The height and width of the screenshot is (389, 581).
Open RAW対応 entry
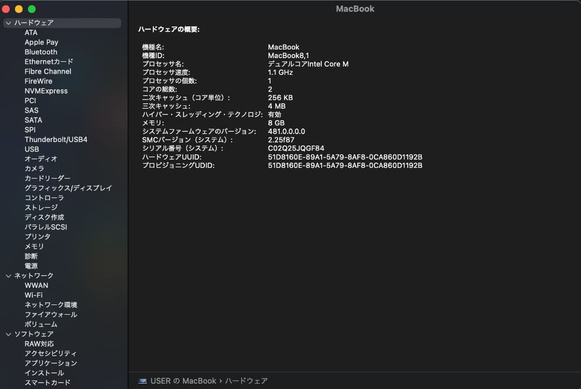[x=39, y=344]
